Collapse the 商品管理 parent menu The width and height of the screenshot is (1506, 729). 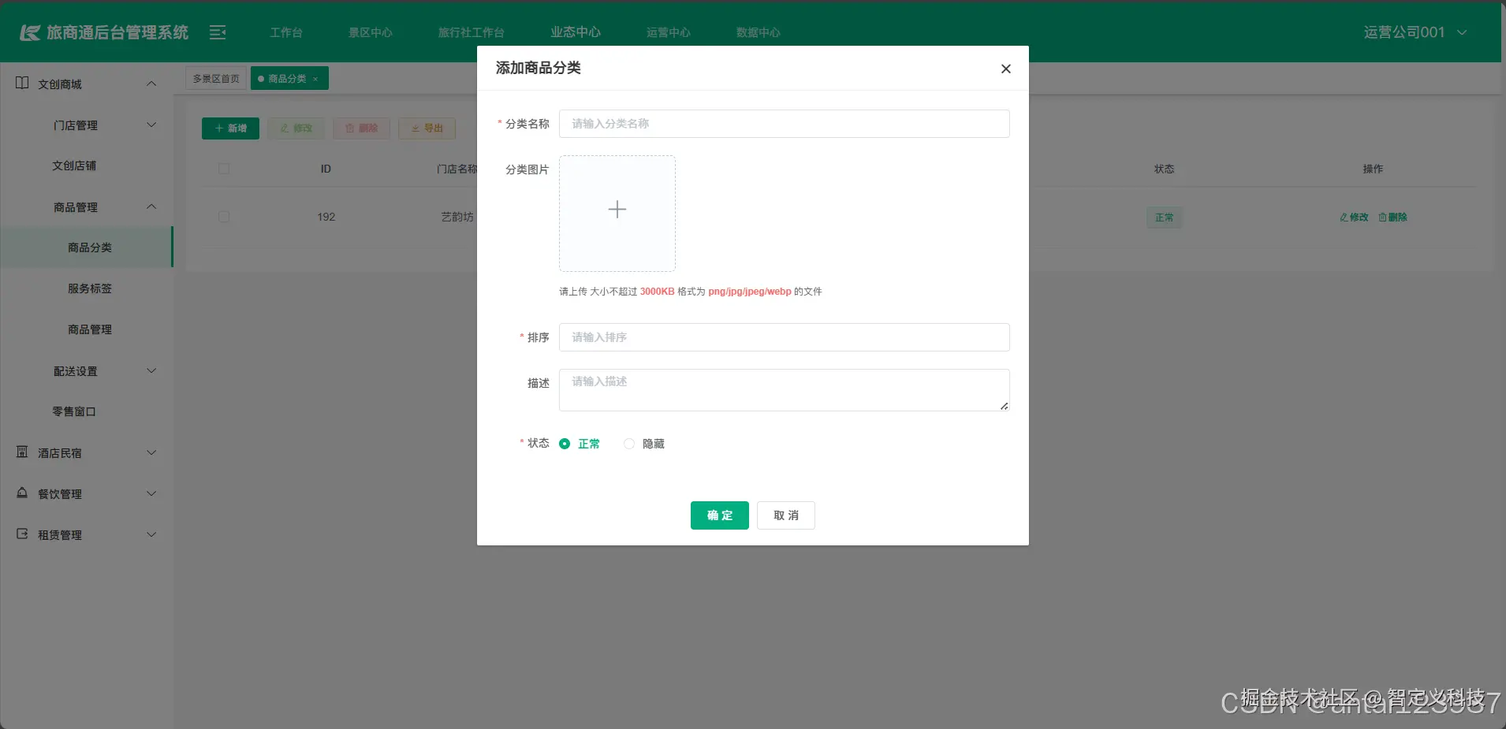(151, 206)
